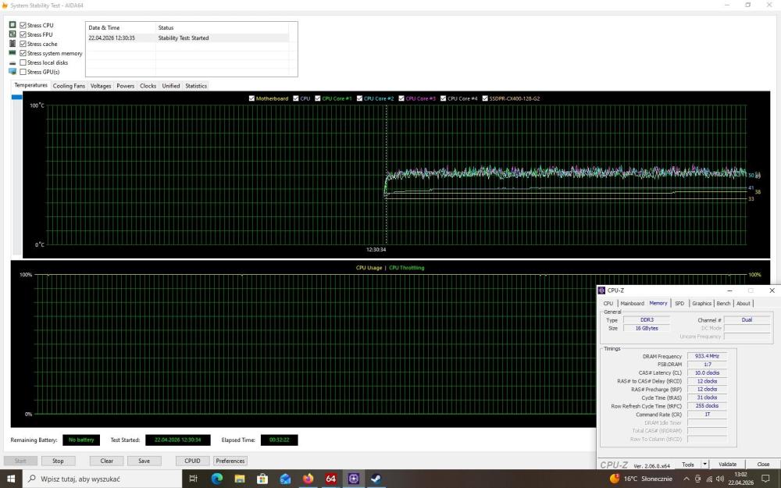Screen dimensions: 781x488
Task: Toggle CPU Core #3 legend checkbox
Action: (401, 98)
